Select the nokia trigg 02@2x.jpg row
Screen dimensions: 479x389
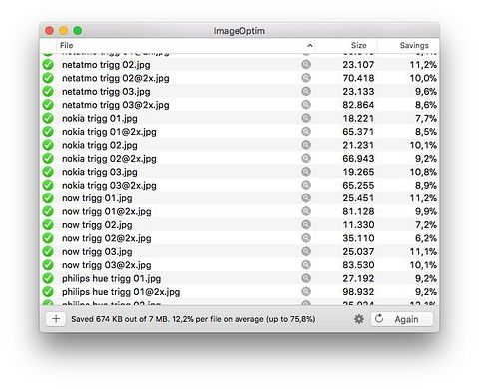(x=239, y=158)
